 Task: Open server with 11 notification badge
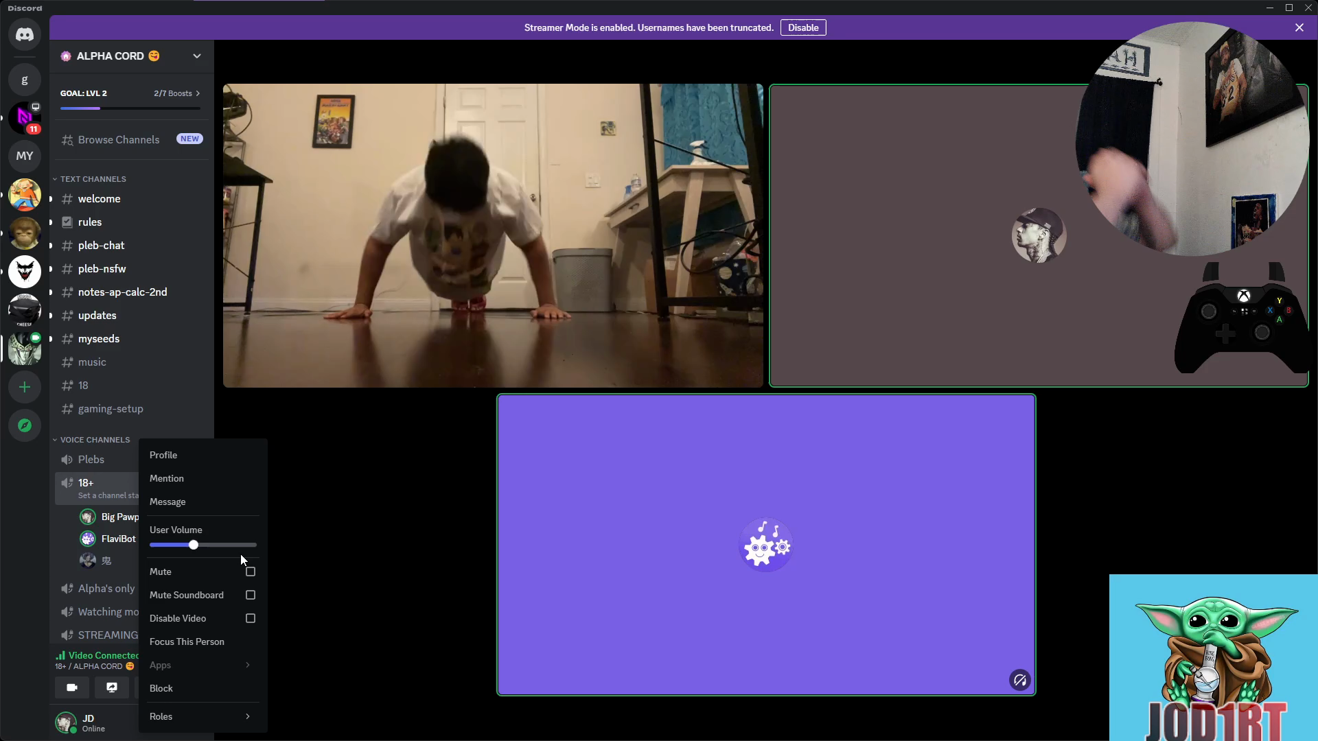25,118
